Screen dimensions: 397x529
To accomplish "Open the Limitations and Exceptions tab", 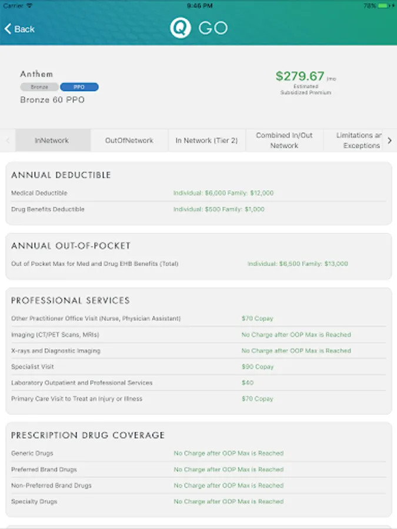I will (x=358, y=140).
